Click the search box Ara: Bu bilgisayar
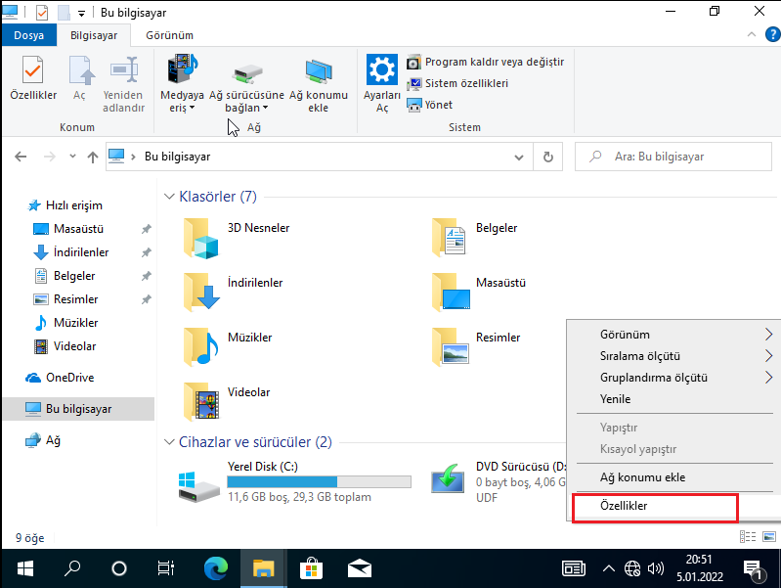 pyautogui.click(x=673, y=157)
